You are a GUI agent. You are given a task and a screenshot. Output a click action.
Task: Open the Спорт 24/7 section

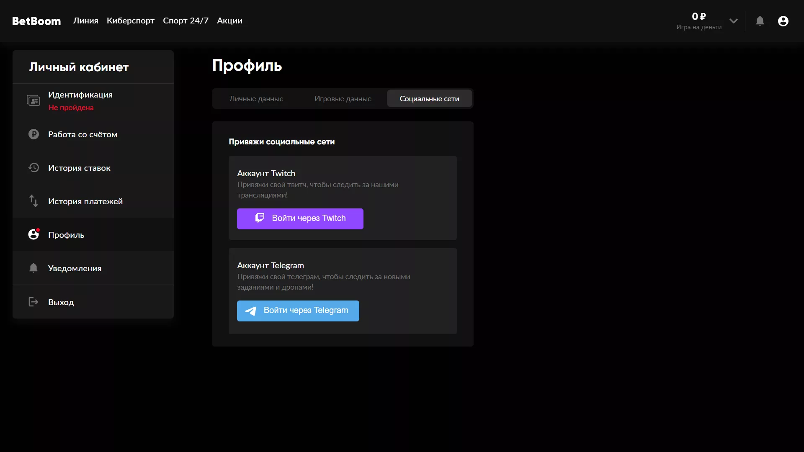186,21
